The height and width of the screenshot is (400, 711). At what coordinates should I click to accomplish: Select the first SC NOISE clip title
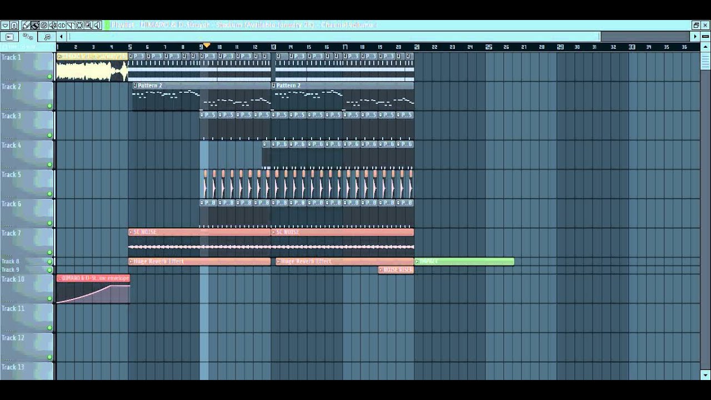click(x=146, y=232)
